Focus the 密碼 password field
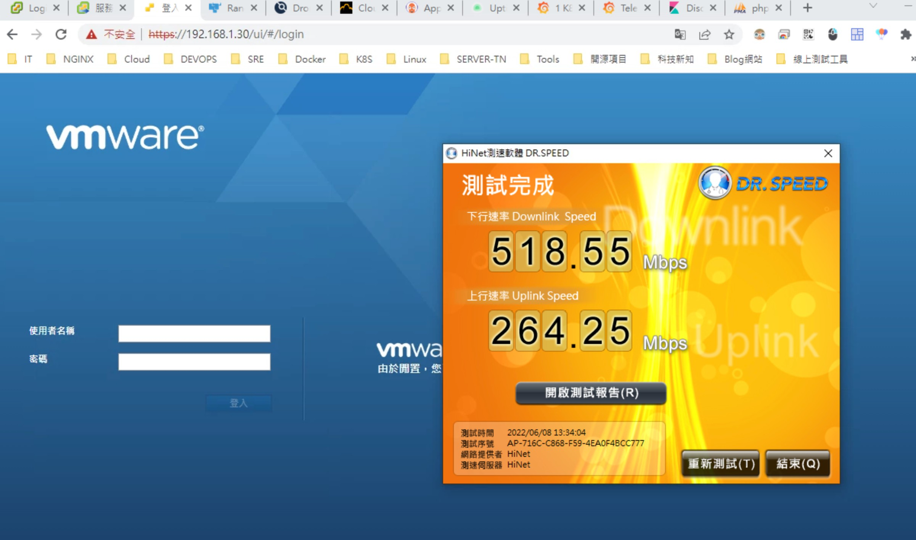 point(194,362)
